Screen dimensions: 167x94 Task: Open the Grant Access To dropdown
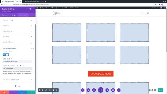17,62
